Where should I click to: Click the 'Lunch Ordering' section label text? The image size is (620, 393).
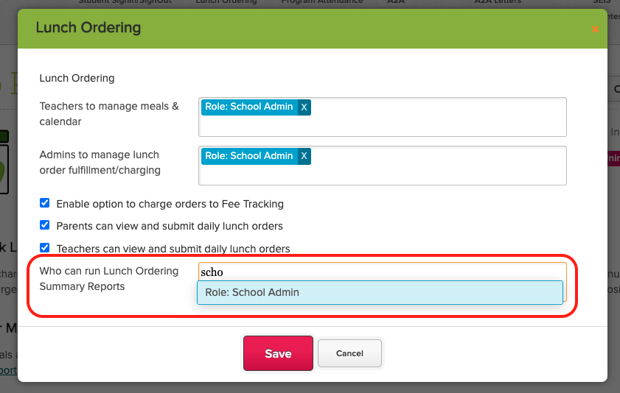coord(77,78)
